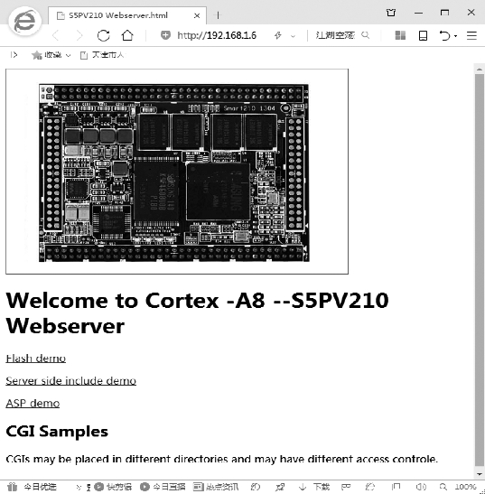Open dropdown arrow beside undo icon
The width and height of the screenshot is (485, 494).
point(456,36)
